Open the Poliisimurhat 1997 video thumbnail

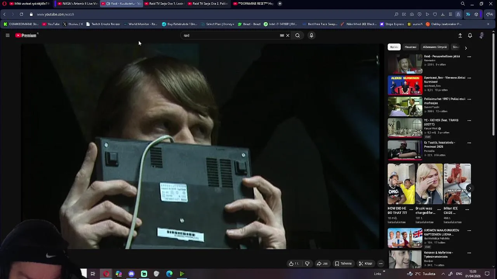[x=405, y=107]
